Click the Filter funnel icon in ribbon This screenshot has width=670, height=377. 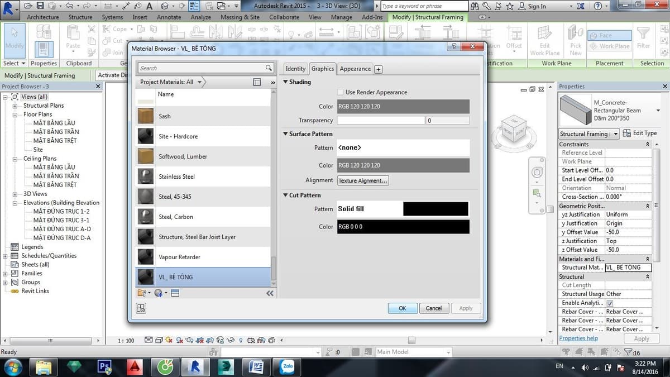click(x=644, y=34)
